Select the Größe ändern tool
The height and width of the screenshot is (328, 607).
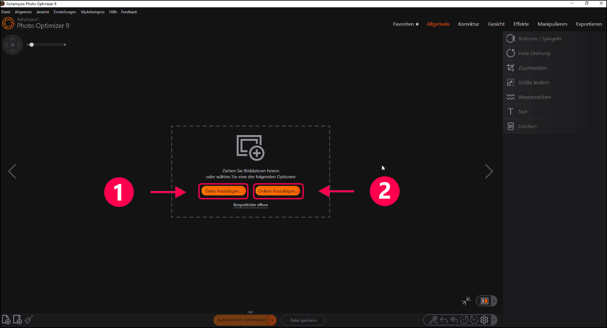(x=550, y=83)
